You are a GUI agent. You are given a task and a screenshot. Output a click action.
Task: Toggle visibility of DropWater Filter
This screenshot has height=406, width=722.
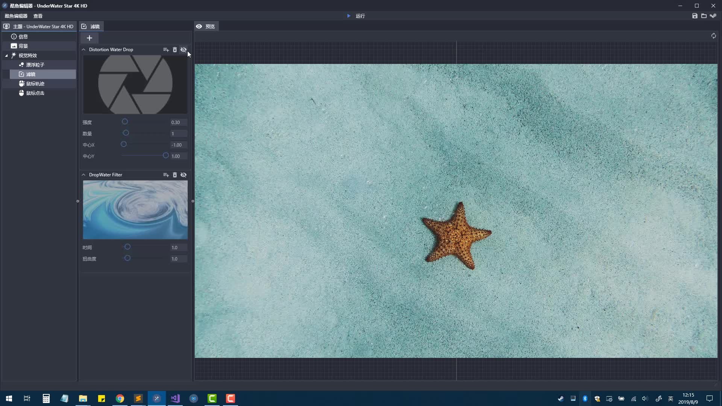coord(184,175)
